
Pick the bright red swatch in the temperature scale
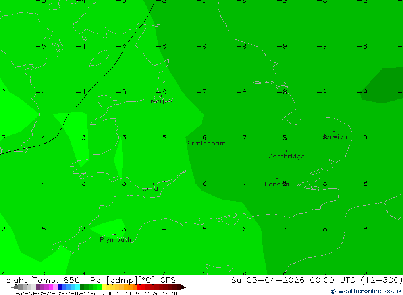click(x=139, y=287)
